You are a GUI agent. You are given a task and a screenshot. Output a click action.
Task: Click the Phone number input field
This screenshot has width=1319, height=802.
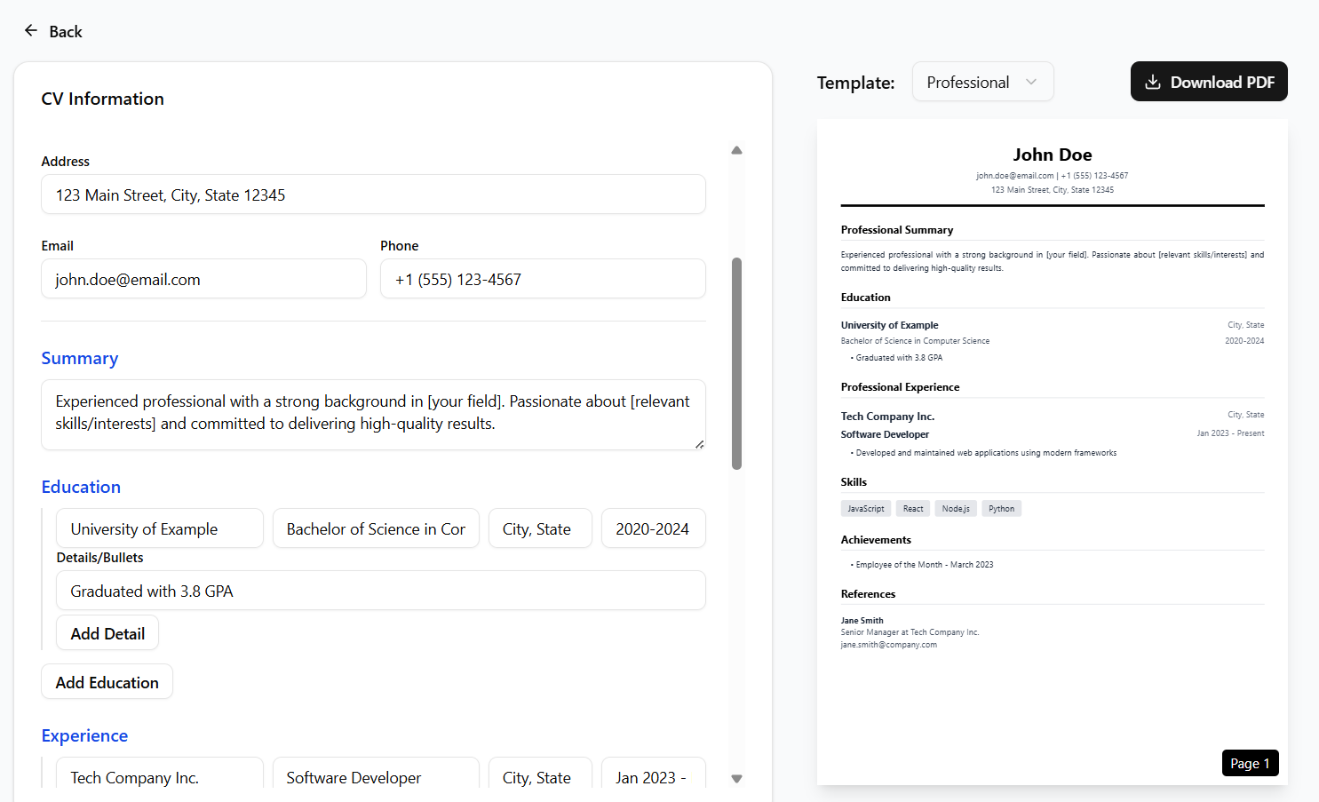(x=543, y=279)
